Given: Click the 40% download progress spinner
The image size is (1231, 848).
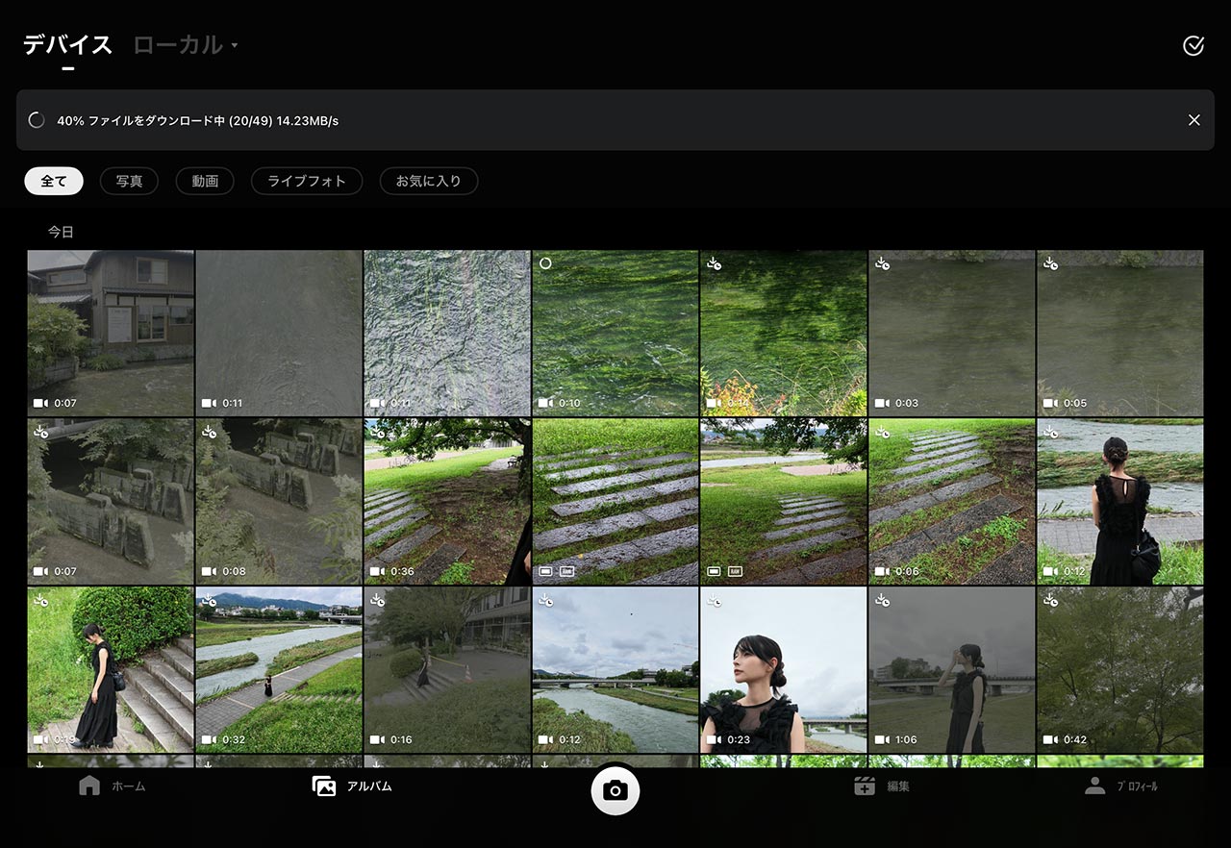Looking at the screenshot, I should coord(37,120).
